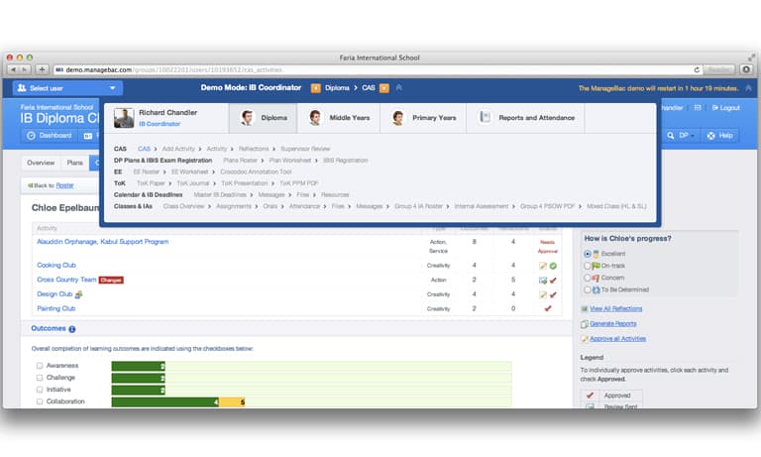Switch to the Middle Years tab
761x457 pixels.
[338, 118]
